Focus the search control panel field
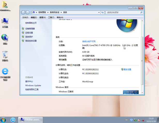 [123, 12]
